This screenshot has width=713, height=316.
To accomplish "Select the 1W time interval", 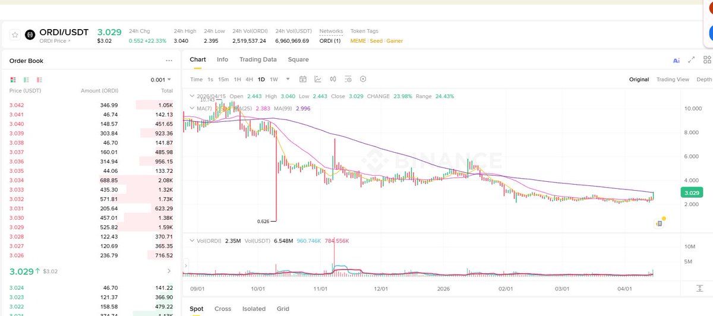I will (x=274, y=79).
